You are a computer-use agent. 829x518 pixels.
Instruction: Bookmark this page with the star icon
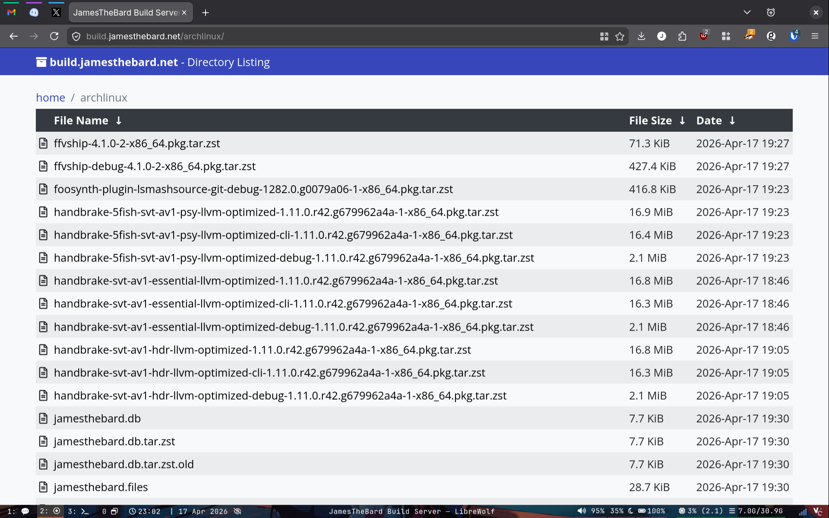click(620, 36)
